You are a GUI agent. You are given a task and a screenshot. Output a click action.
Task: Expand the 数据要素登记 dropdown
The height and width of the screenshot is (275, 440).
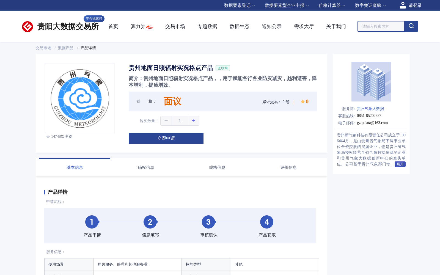(240, 5)
